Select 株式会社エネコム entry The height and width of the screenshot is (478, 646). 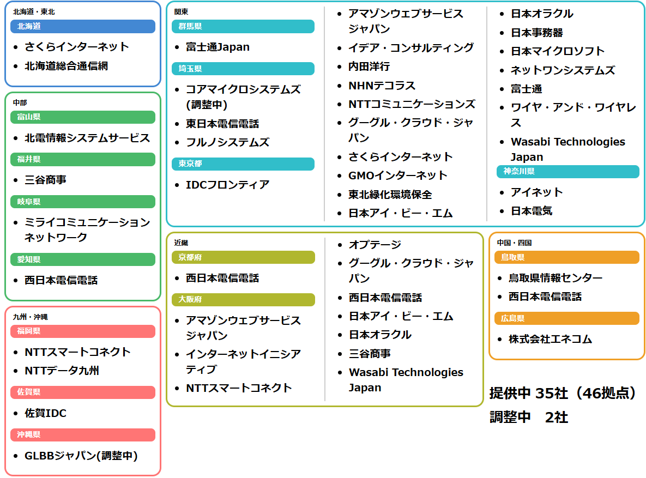click(x=550, y=340)
